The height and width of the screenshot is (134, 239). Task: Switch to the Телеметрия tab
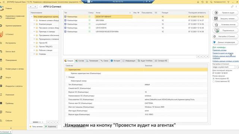point(92,61)
